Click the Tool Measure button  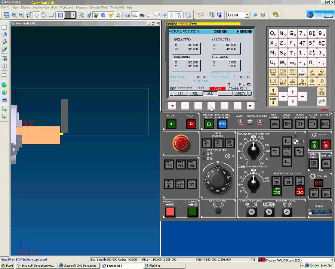pos(274,124)
